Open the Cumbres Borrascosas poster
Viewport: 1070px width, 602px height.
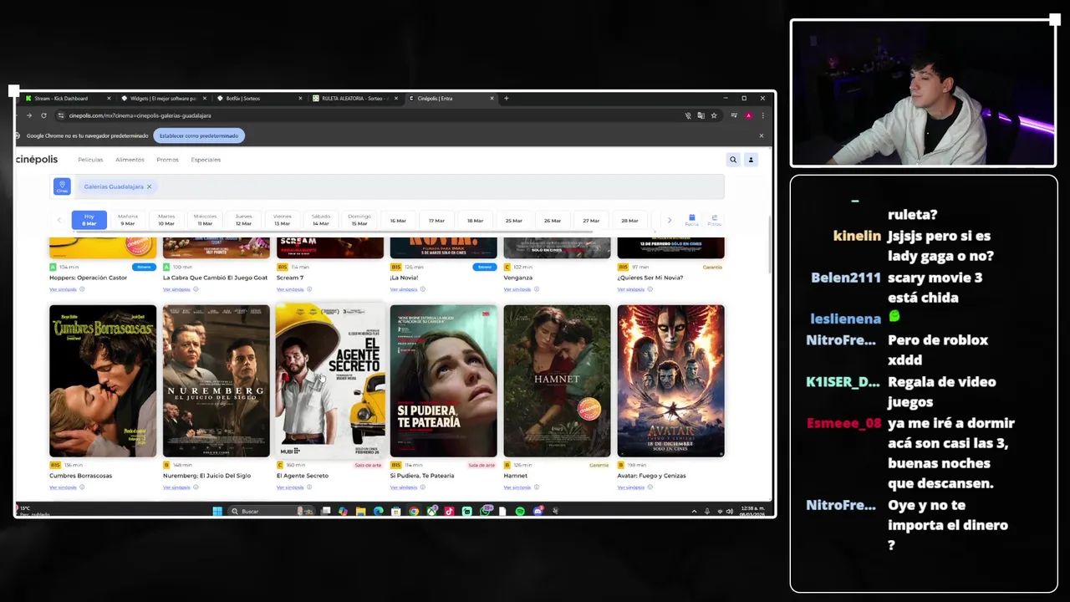pyautogui.click(x=103, y=380)
